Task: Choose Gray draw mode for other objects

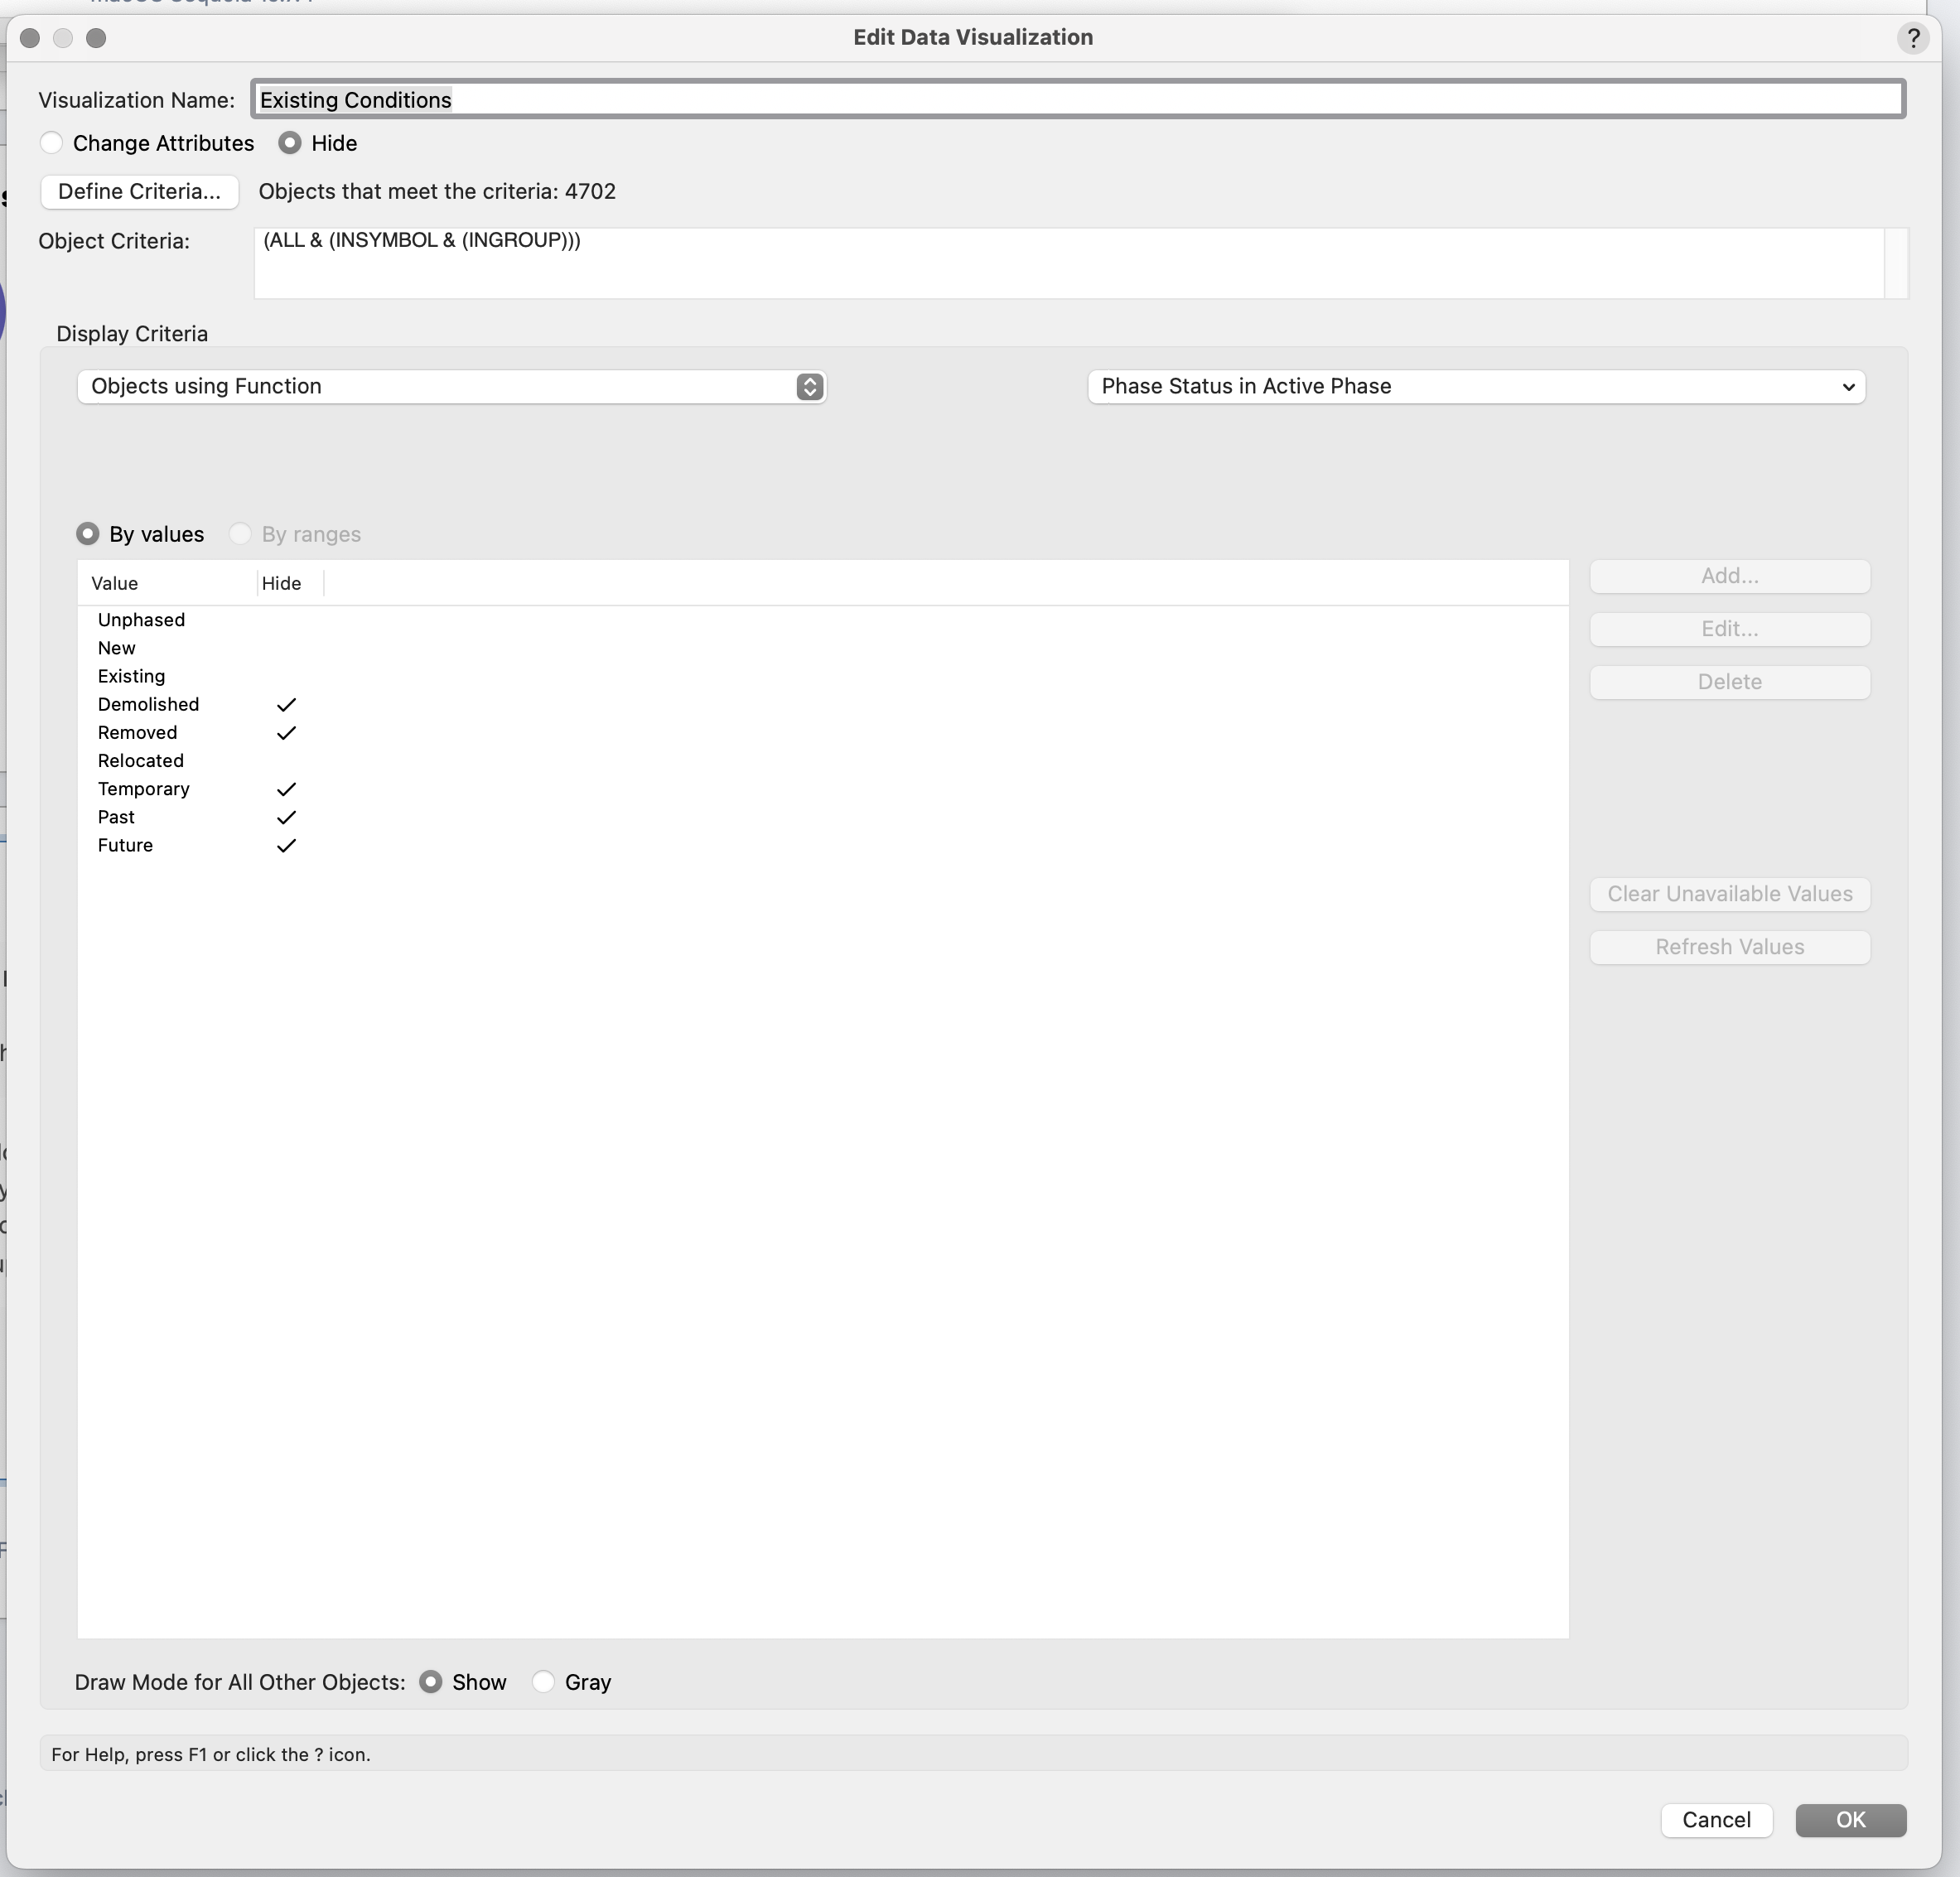Action: pyautogui.click(x=543, y=1682)
